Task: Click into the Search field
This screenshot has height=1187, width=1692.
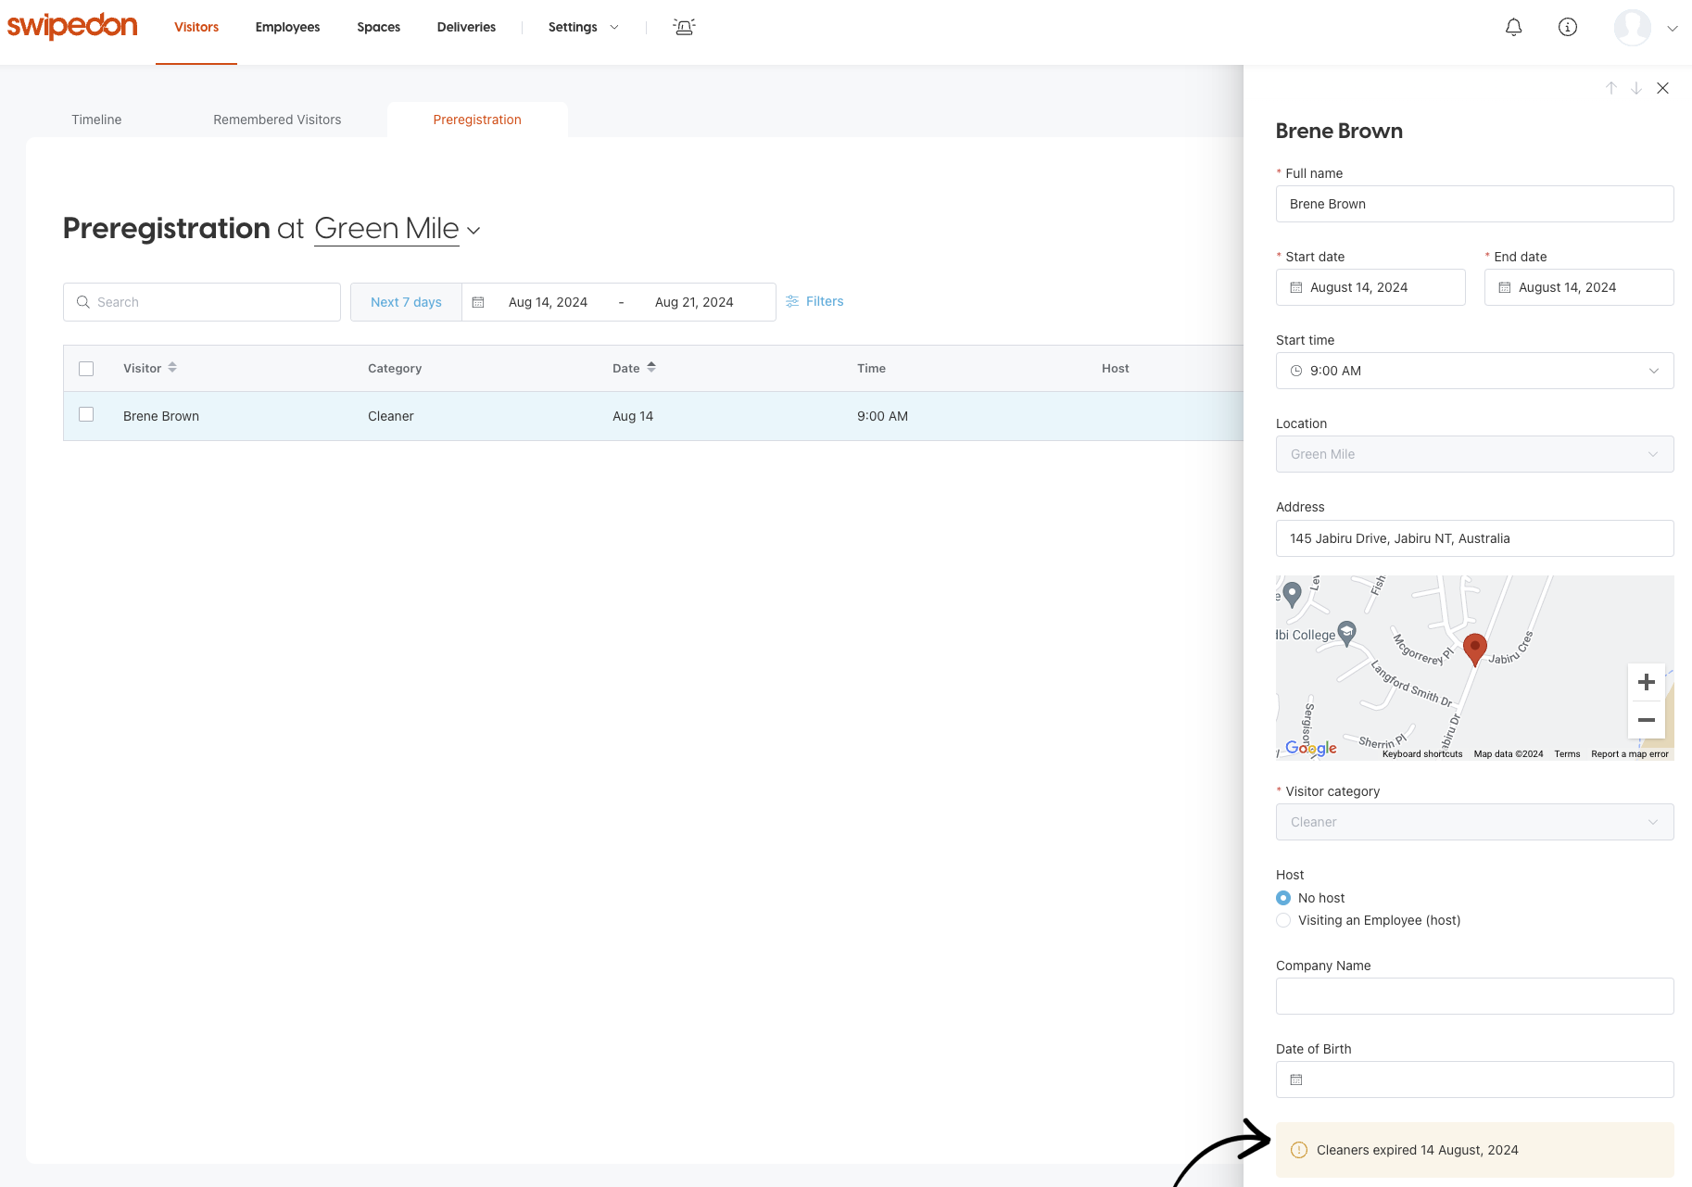Action: pyautogui.click(x=202, y=302)
